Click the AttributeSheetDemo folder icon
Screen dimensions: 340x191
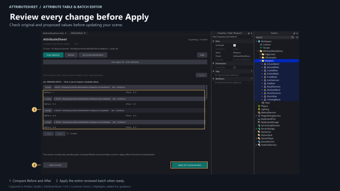click(x=261, y=51)
